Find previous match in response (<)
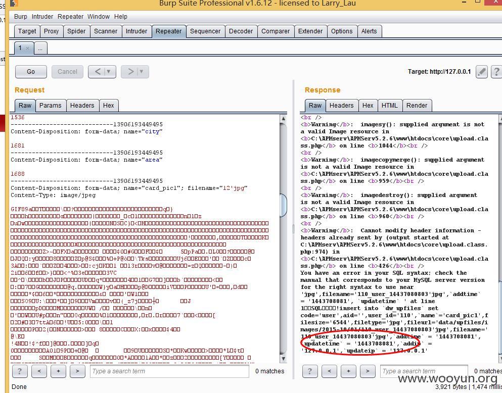This screenshot has height=393, width=502. [x=329, y=371]
